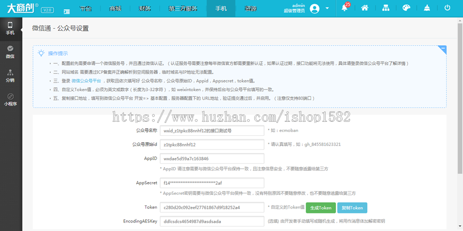This screenshot has height=231, width=463.
Task: Click the hint 请认真填写，如：gh_845581623321
Action: (304, 144)
